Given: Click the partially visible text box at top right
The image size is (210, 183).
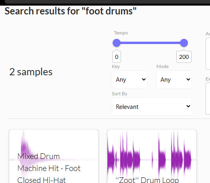Looking at the screenshot, I should coord(208,54).
